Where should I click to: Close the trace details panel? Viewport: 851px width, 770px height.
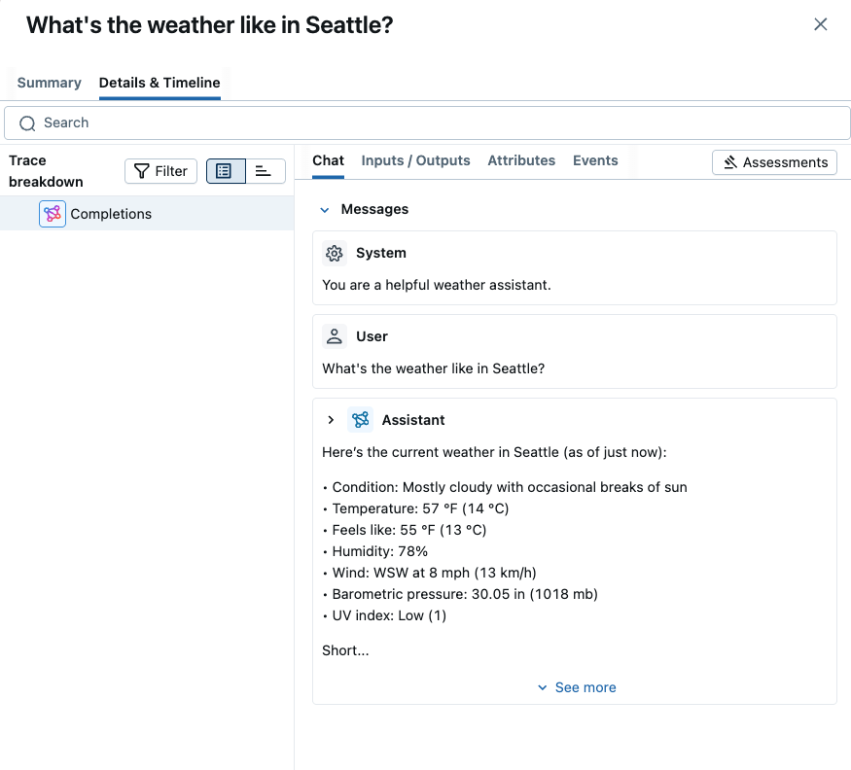[x=821, y=24]
